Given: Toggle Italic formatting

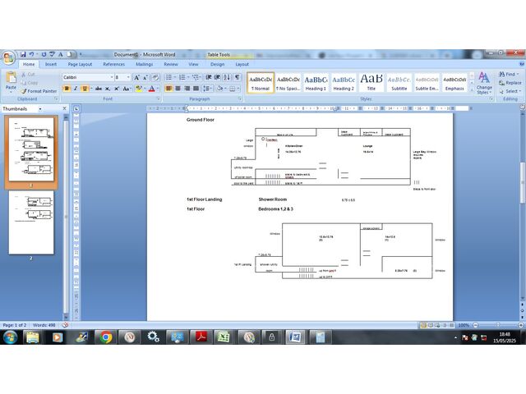Looking at the screenshot, I should click(x=76, y=89).
